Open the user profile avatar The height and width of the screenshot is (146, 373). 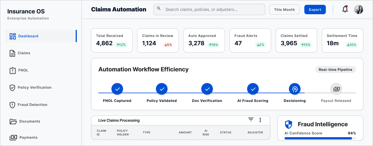358,9
